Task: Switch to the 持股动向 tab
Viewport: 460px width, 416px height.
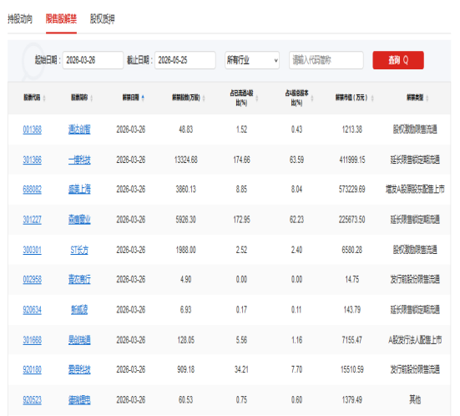Action: pos(20,19)
